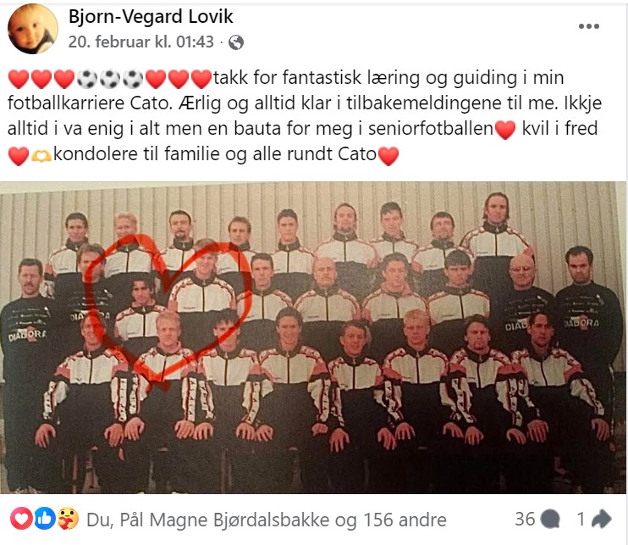628x545 pixels.
Task: Click the share arrow icon
Action: coord(601,519)
